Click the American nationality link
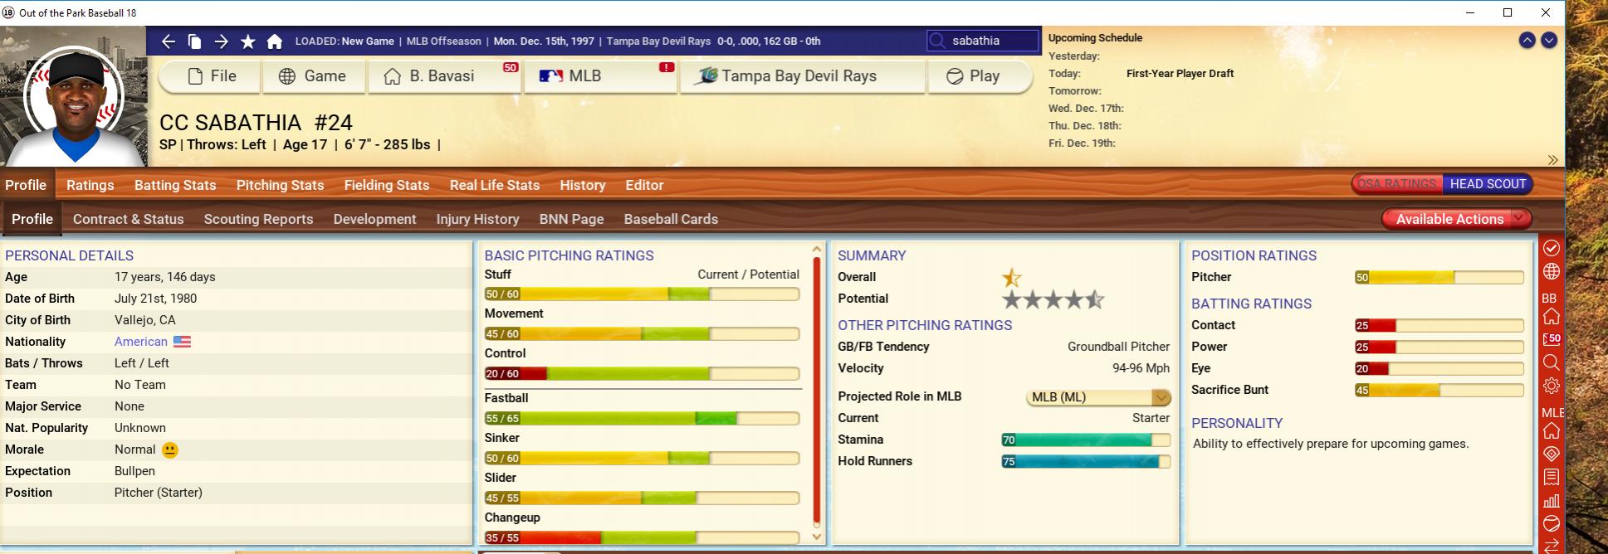Image resolution: width=1608 pixels, height=554 pixels. click(140, 342)
